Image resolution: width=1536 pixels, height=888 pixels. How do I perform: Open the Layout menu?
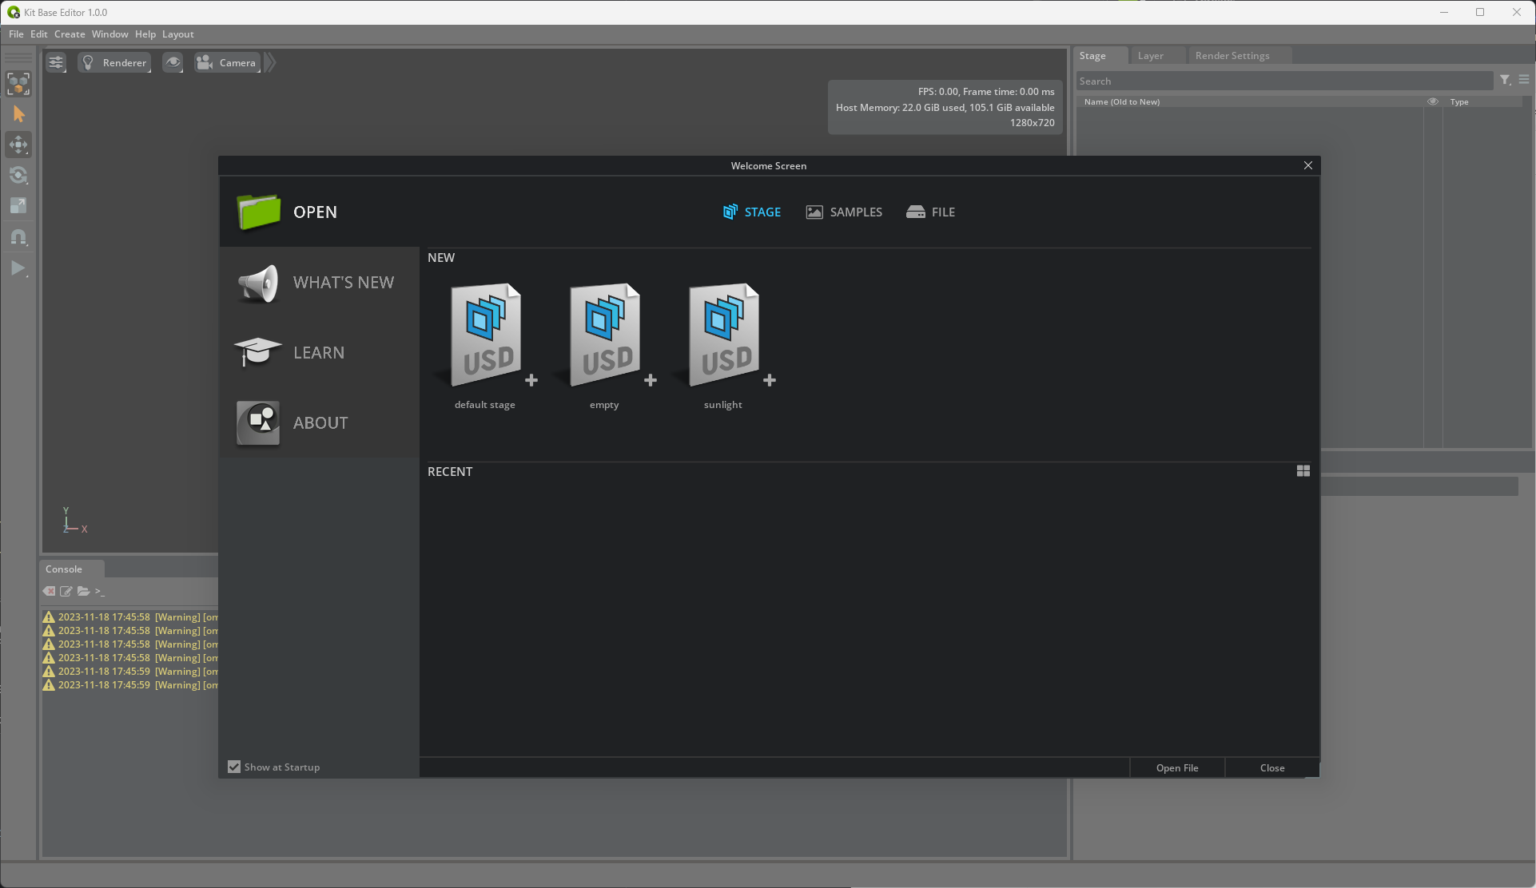click(177, 34)
